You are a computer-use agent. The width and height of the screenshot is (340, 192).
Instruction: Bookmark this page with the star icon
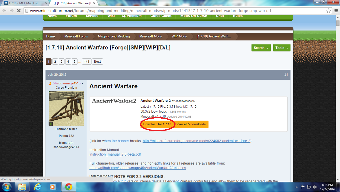(329, 11)
